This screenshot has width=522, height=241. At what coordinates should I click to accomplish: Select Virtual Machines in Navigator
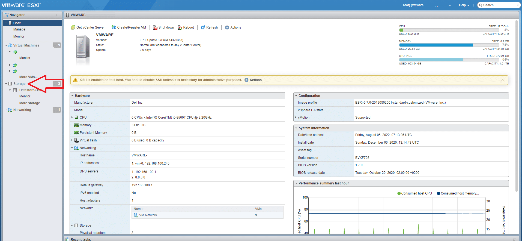tap(26, 45)
